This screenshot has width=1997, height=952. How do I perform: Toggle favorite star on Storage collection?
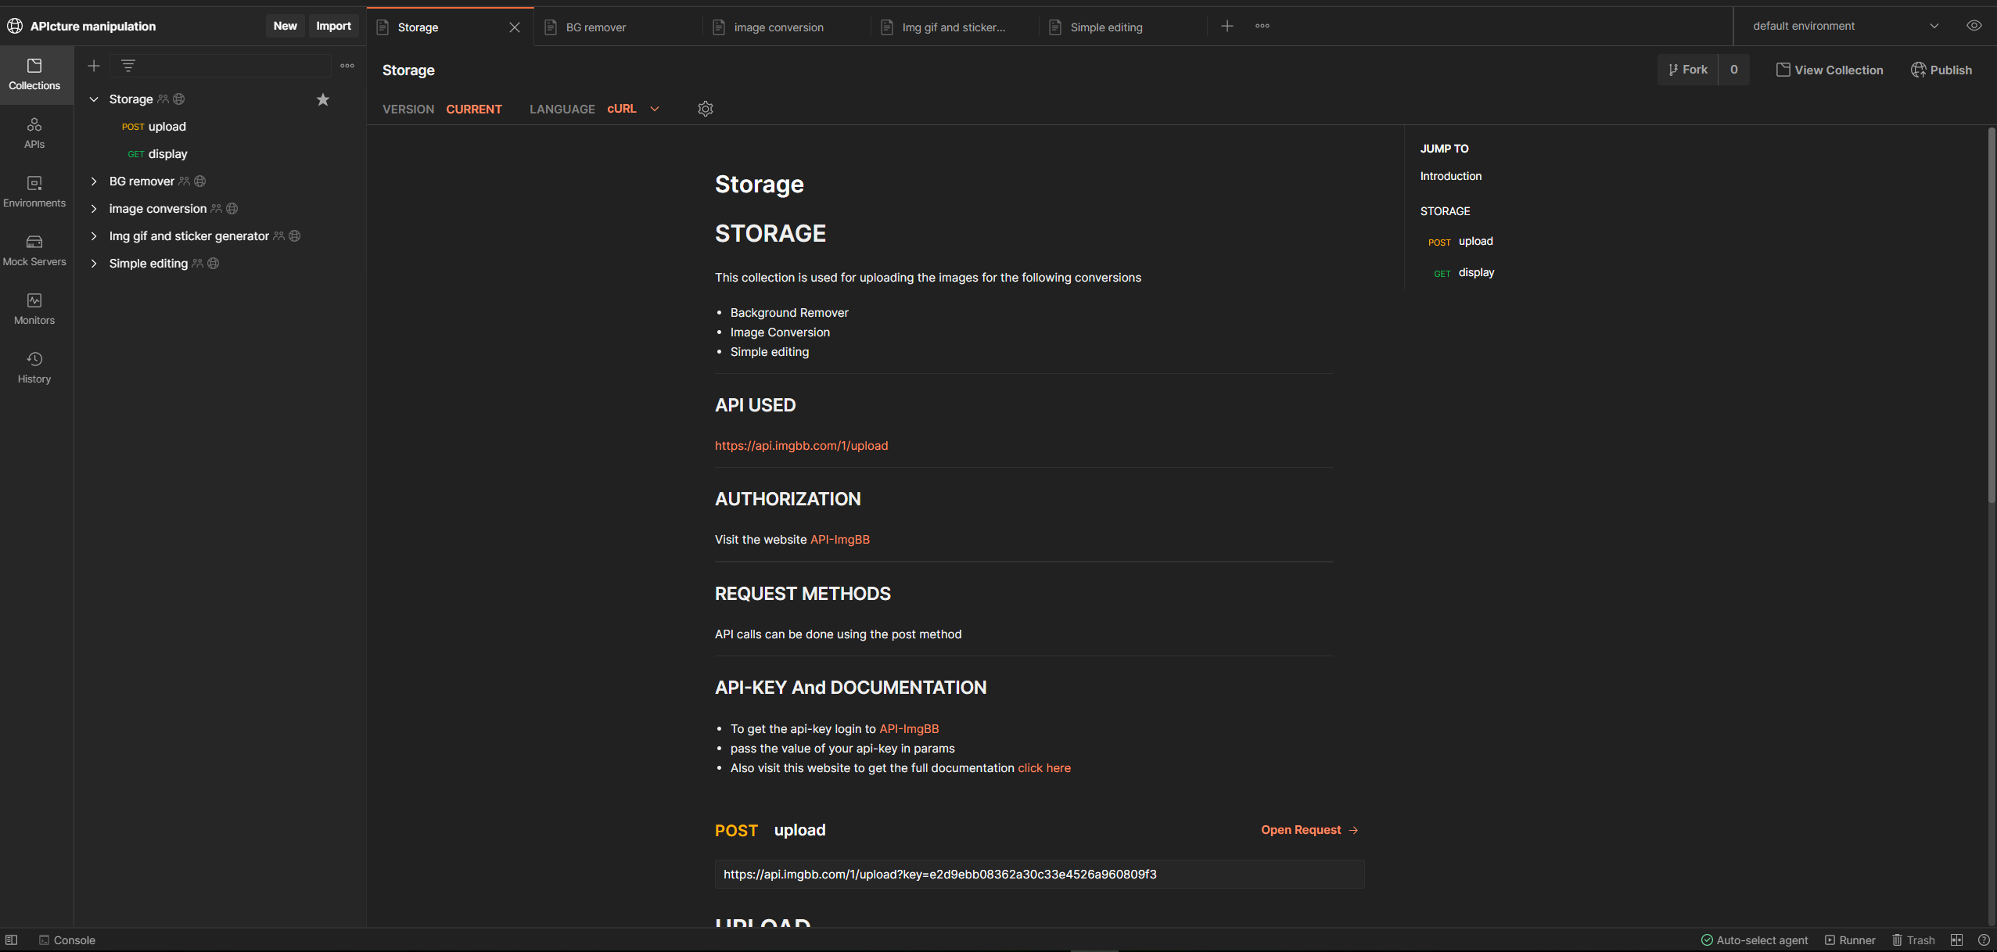coord(323,99)
